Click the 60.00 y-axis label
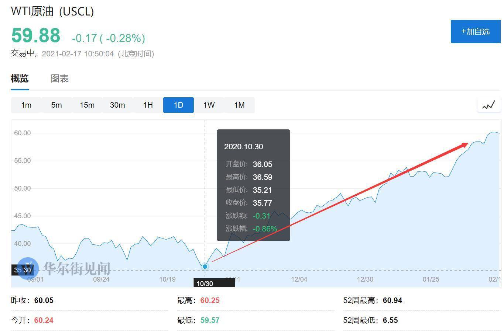Viewport: 504px width, 331px height. (x=23, y=133)
